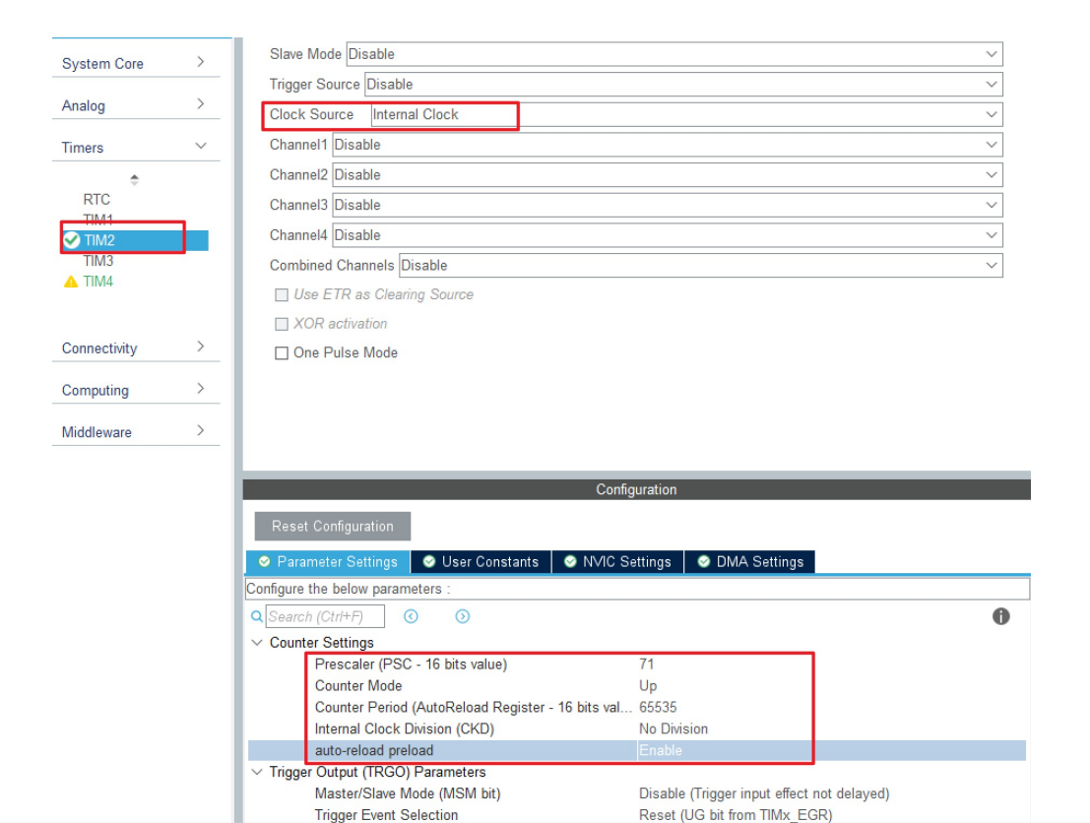This screenshot has width=1090, height=823.
Task: Open the Trigger Source dropdown
Action: 683,84
